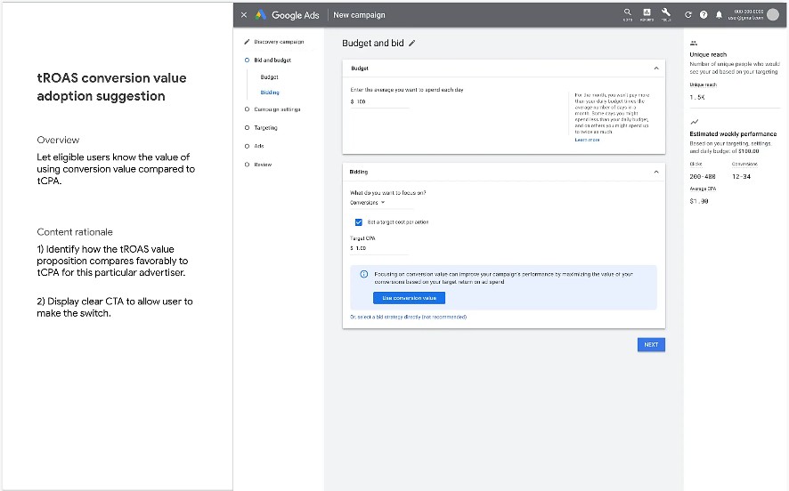Screen dimensions: 789x491
Task: Open the notifications bell
Action: click(x=719, y=15)
